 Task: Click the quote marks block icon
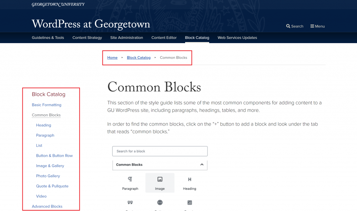130,202
